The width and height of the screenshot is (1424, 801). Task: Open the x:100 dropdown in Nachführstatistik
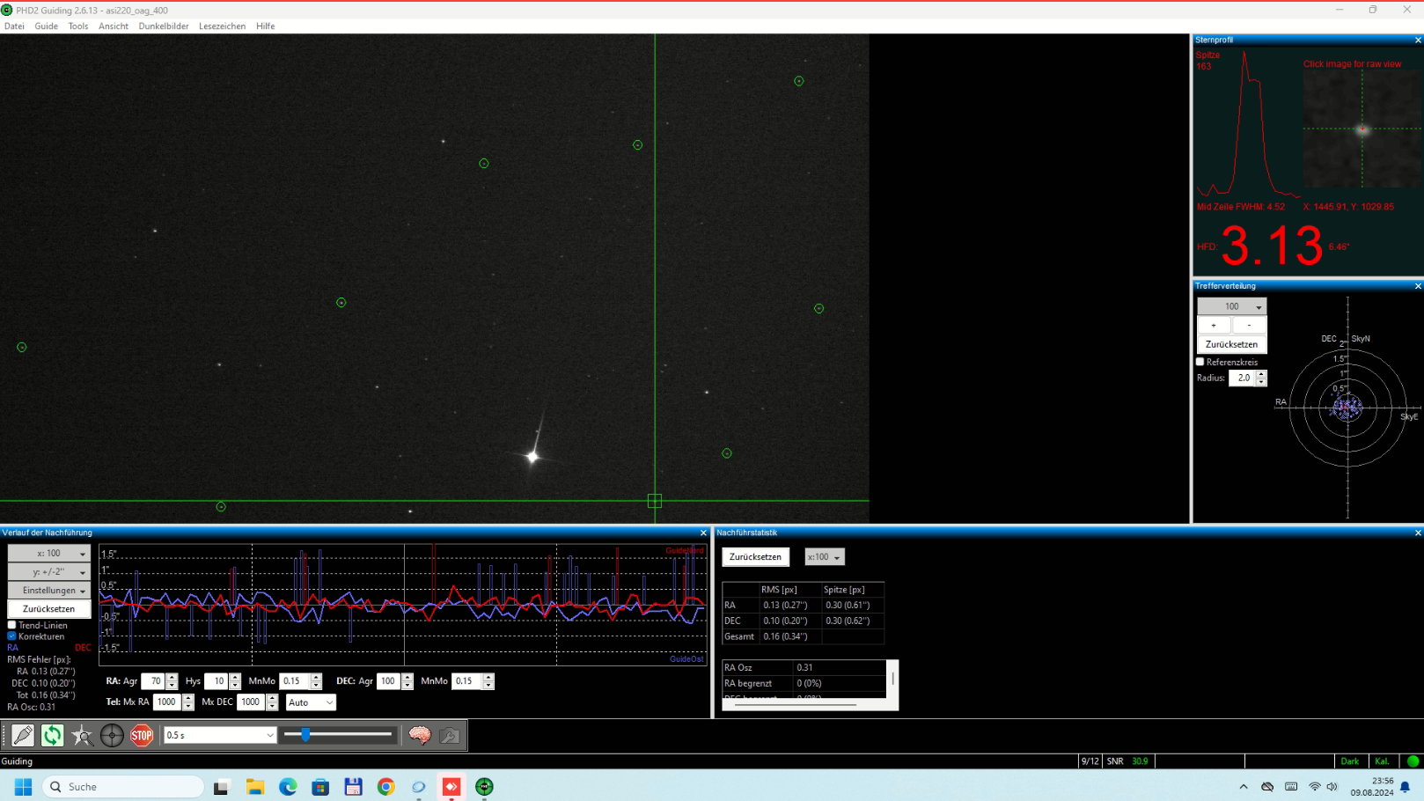tap(825, 557)
